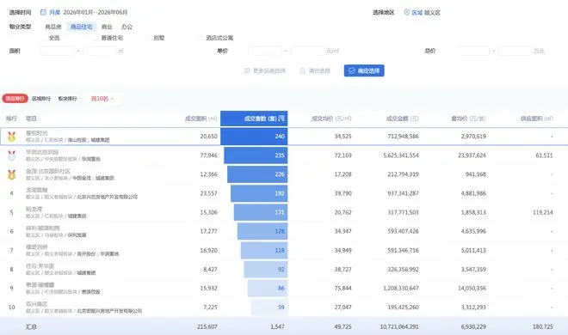The image size is (568, 335).
Task: Select the 办公 property type tab
Action: 127,27
